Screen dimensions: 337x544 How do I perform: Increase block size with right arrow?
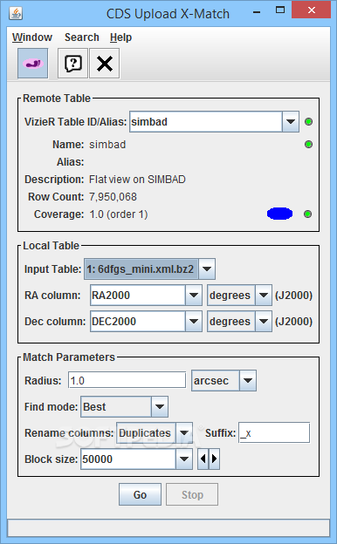tap(214, 459)
